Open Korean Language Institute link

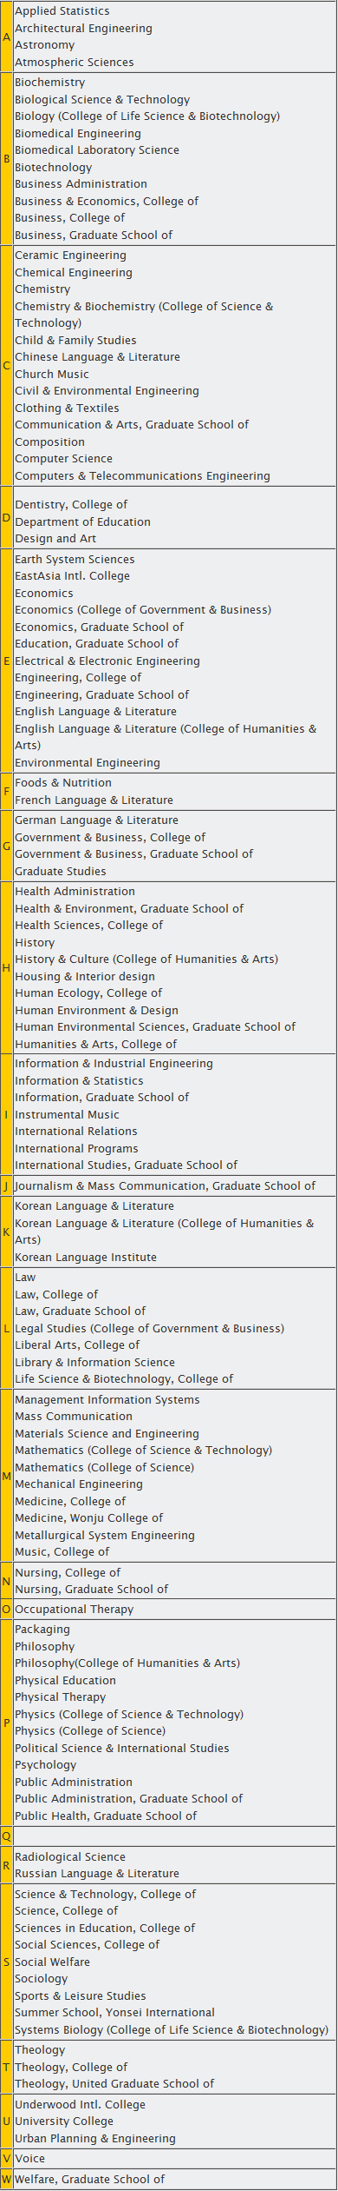click(86, 1258)
